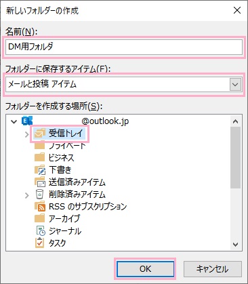Image resolution: width=248 pixels, height=284 pixels.
Task: Click the フォルダーに保存するアイテム(F): label
Action: (58, 68)
